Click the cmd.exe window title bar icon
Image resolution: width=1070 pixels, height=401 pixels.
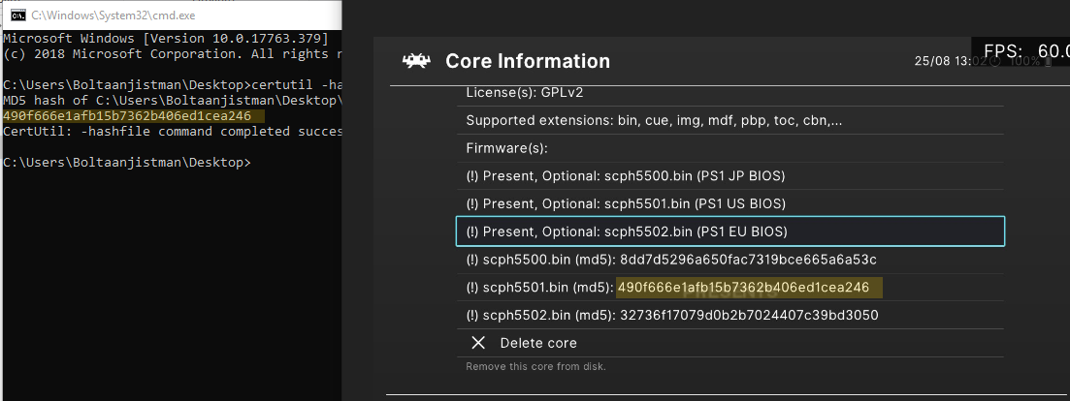pyautogui.click(x=19, y=15)
